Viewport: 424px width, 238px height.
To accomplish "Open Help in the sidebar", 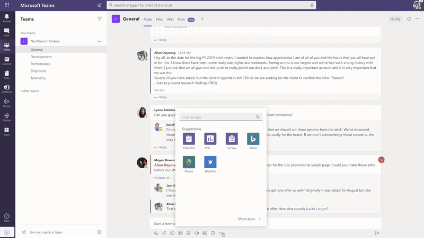I will (7, 218).
